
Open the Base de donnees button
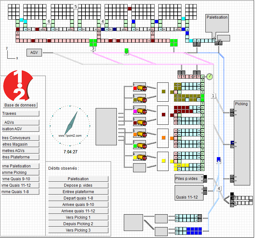tap(20, 105)
